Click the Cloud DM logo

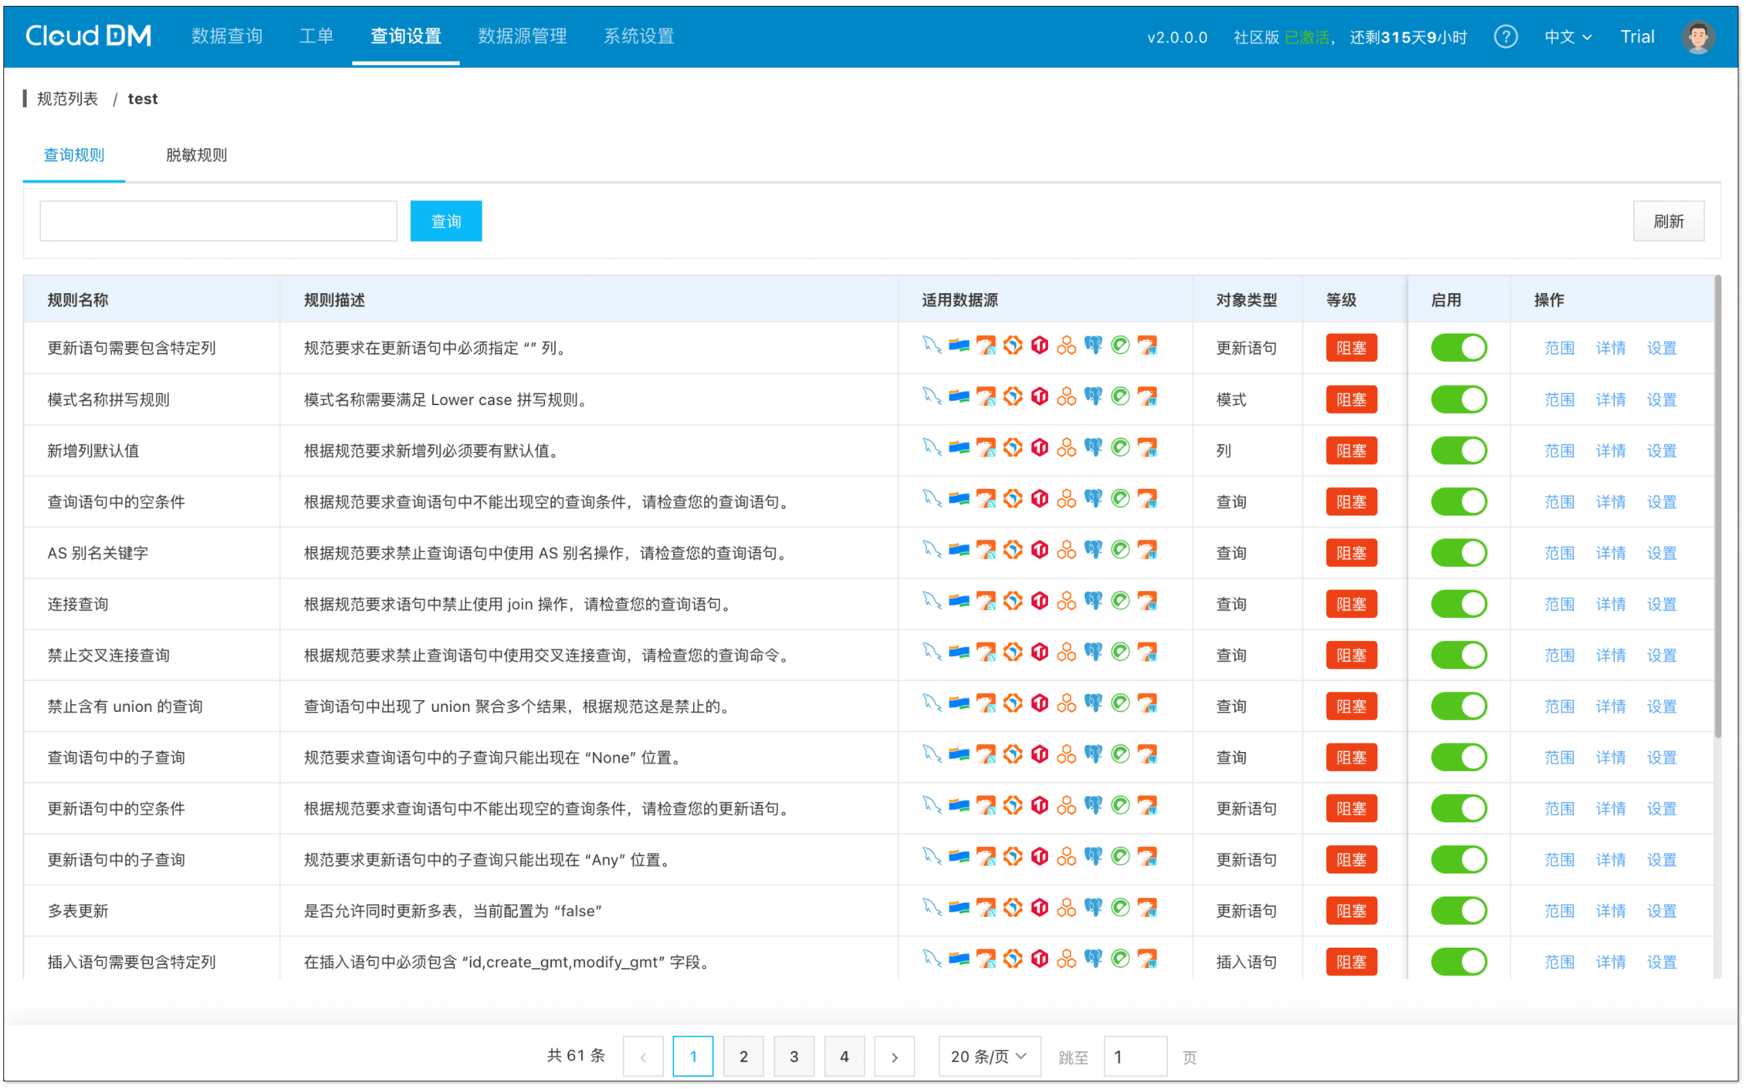89,36
